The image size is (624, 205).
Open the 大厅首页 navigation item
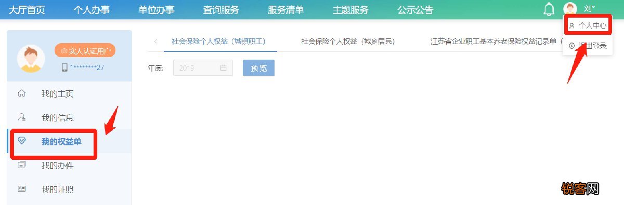point(27,10)
